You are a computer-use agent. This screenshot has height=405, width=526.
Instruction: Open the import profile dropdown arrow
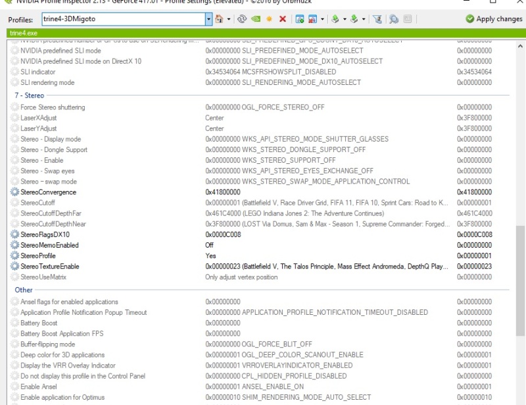[x=364, y=19]
